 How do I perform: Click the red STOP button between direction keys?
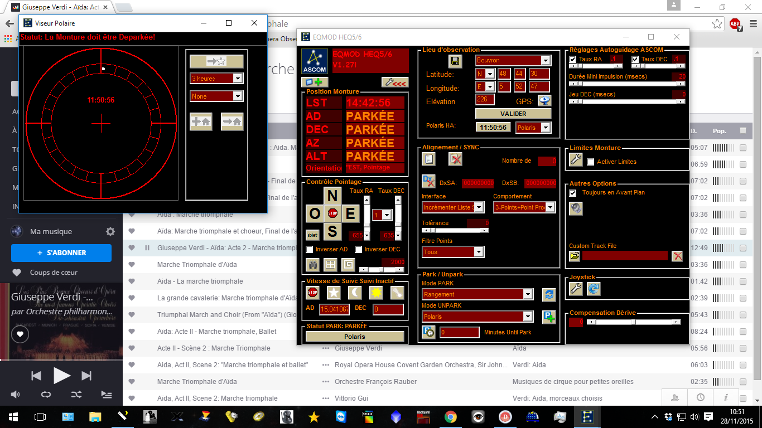[332, 213]
